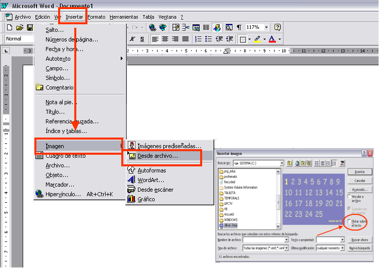Open the Document Map icon

click(x=229, y=27)
